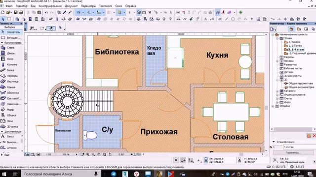Click the Navigator horizontal scrollbar
The height and width of the screenshot is (177, 316).
293,129
